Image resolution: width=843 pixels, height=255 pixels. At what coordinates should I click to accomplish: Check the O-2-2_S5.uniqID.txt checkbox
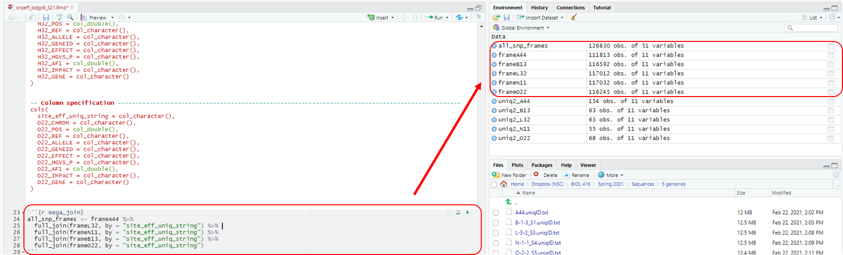pos(495,253)
